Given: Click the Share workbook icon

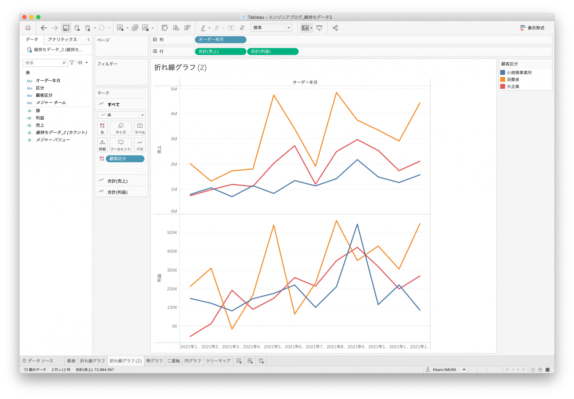Looking at the screenshot, I should (x=335, y=28).
